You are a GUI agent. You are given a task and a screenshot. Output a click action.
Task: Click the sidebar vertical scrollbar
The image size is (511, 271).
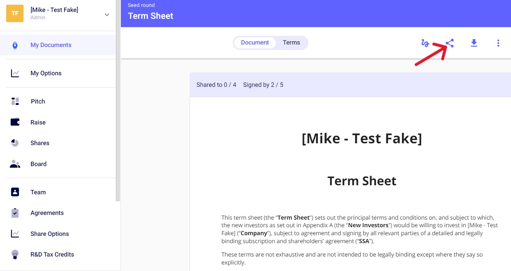point(118,109)
